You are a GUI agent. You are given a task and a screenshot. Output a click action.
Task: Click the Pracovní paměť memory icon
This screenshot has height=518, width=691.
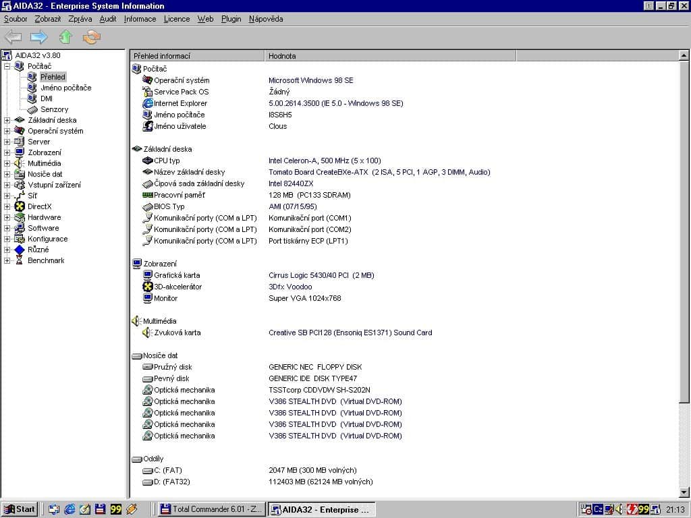pos(148,195)
